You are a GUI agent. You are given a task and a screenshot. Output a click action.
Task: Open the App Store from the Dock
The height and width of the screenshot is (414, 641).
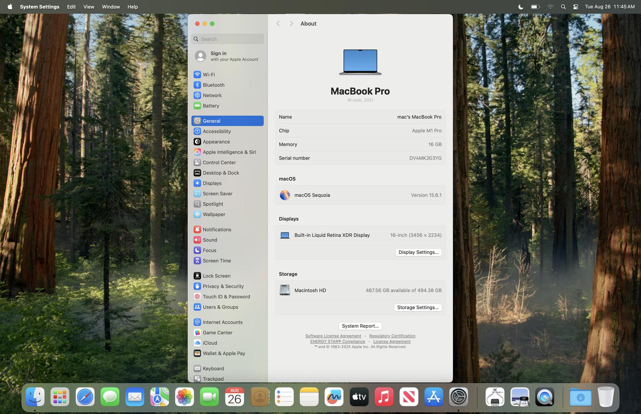pos(434,397)
